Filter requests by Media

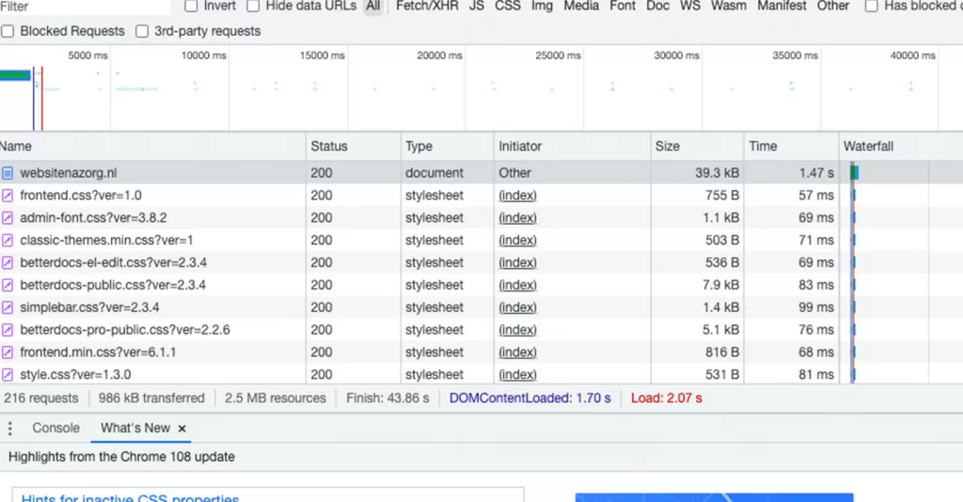click(581, 7)
